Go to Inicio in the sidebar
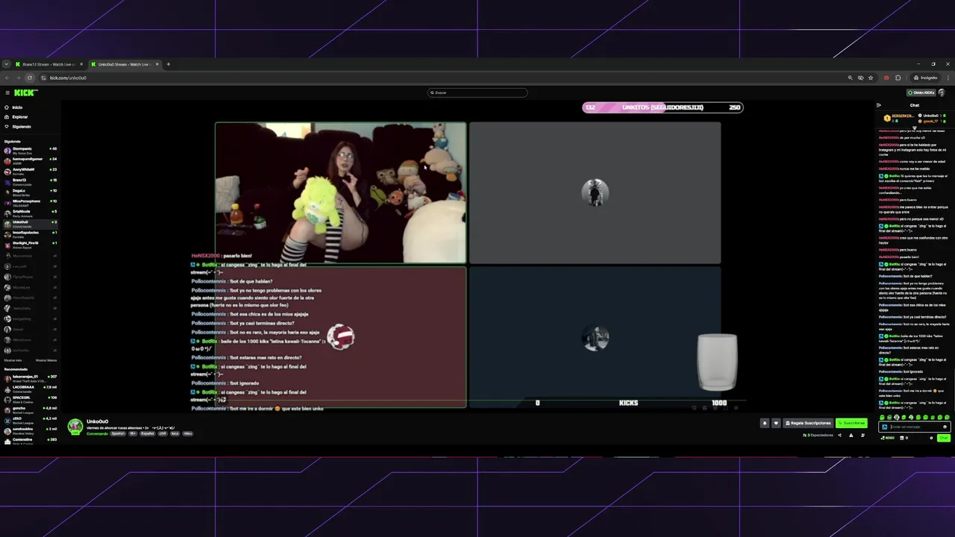Viewport: 955px width, 537px height. [x=16, y=107]
